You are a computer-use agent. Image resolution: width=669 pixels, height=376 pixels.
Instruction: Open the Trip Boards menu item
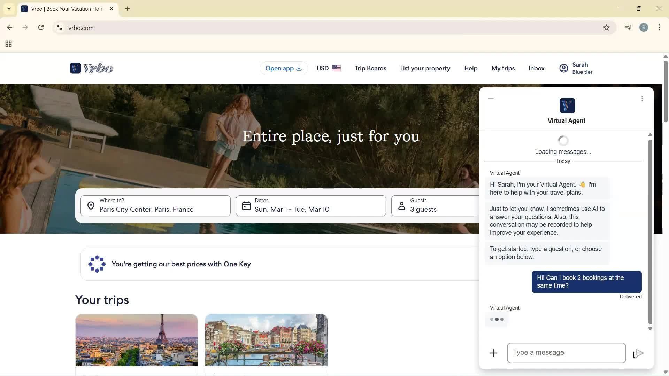click(370, 68)
